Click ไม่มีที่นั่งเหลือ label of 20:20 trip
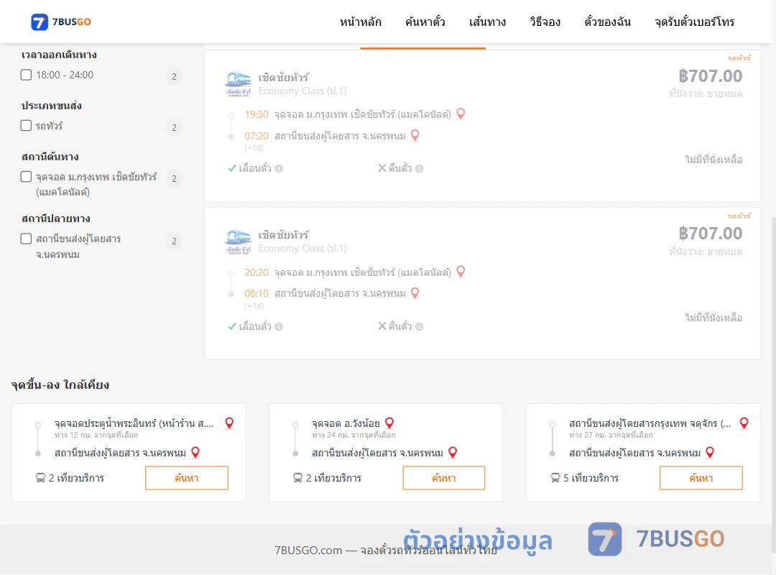Viewport: 776px width, 575px height. coord(713,318)
